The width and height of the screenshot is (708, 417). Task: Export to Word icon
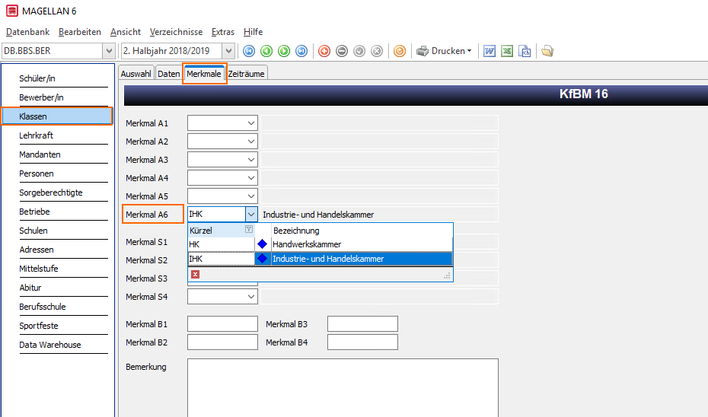pyautogui.click(x=490, y=51)
